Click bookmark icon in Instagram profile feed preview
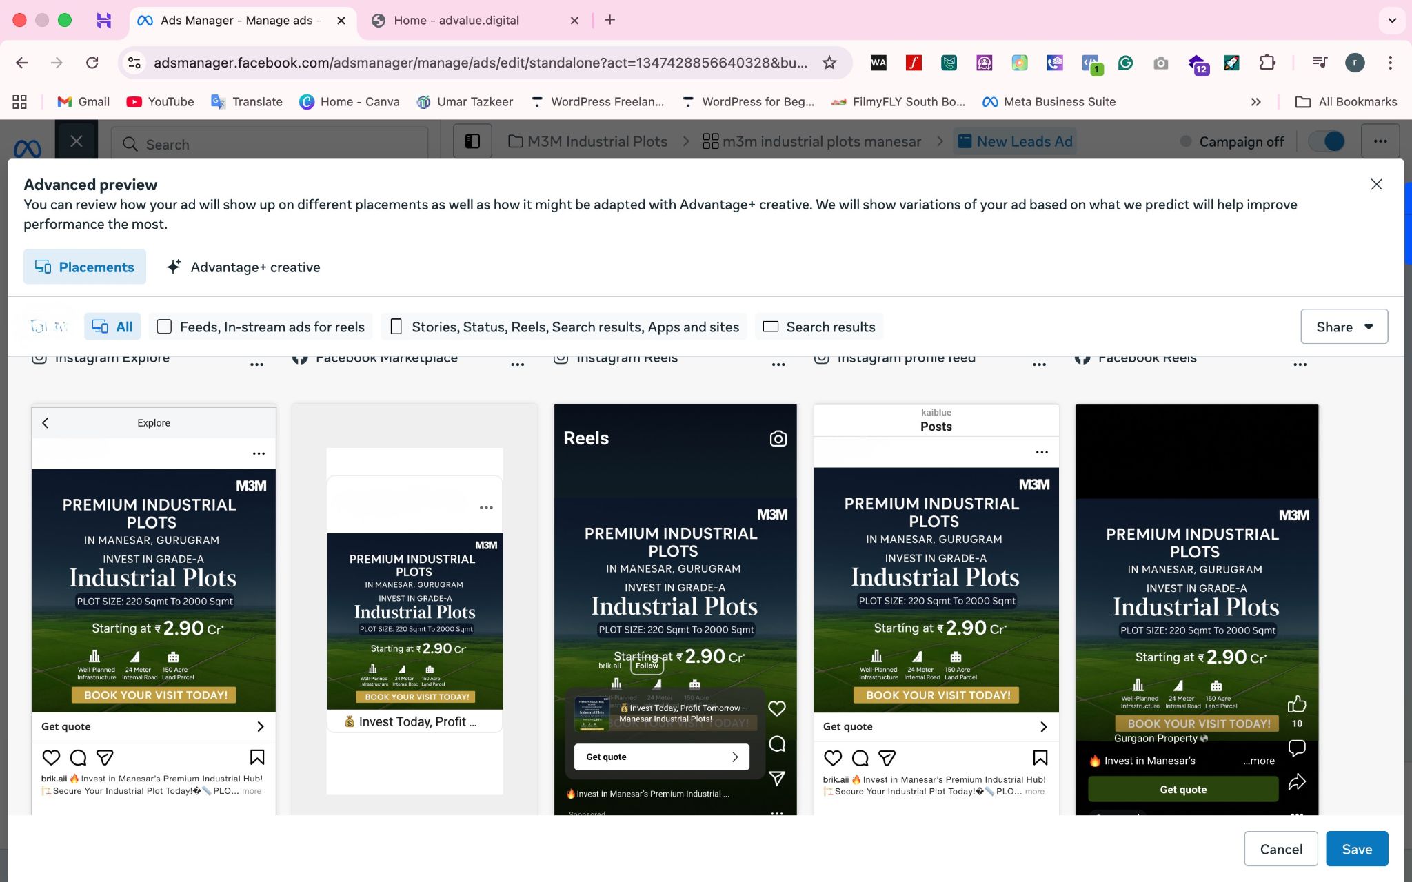 tap(1040, 757)
